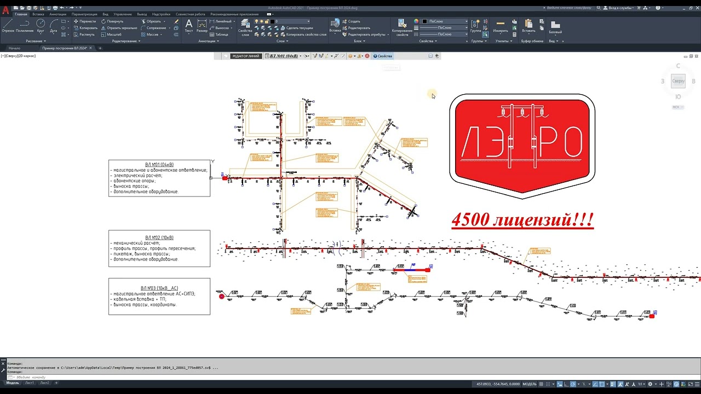Click the Массив (Array) tool
Screen dimensions: 701x394
[150, 34]
